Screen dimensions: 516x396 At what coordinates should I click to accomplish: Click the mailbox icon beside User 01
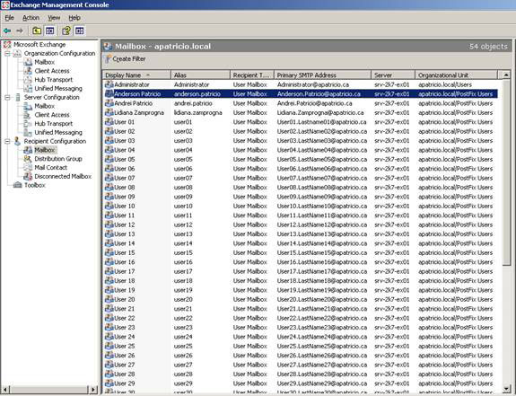point(109,122)
